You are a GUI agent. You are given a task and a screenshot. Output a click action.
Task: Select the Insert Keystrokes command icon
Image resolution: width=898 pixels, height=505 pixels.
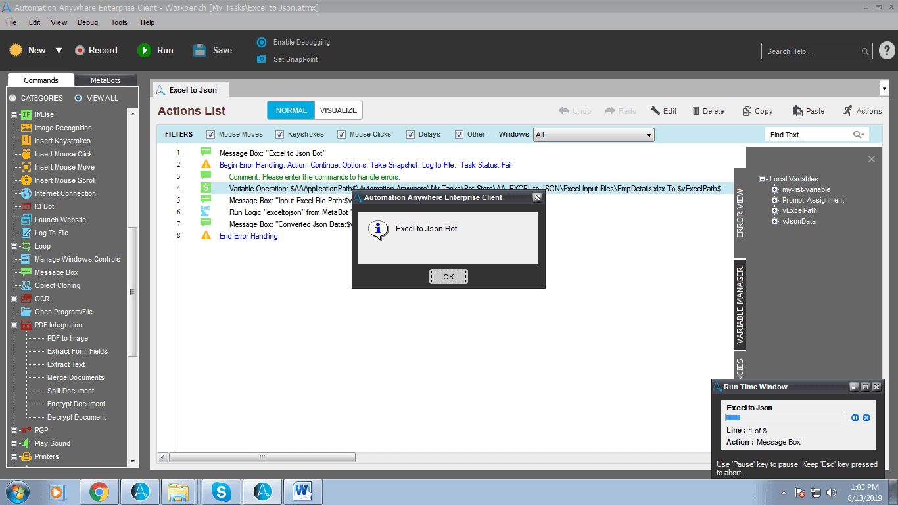(26, 141)
